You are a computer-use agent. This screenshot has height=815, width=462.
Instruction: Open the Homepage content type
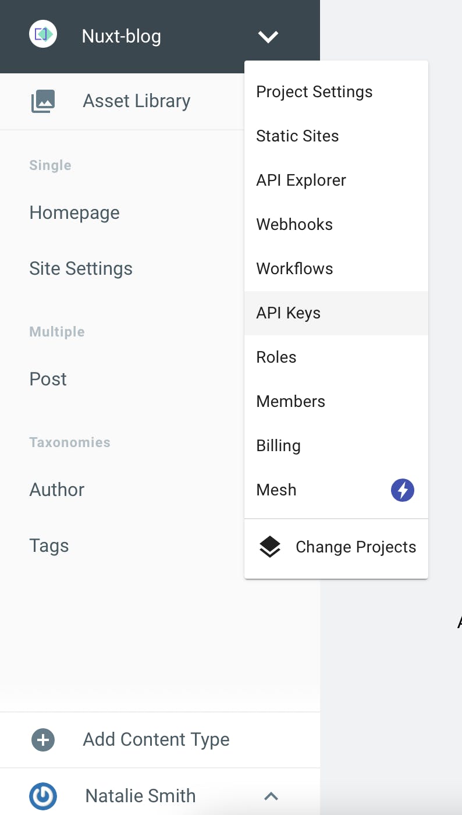[74, 213]
